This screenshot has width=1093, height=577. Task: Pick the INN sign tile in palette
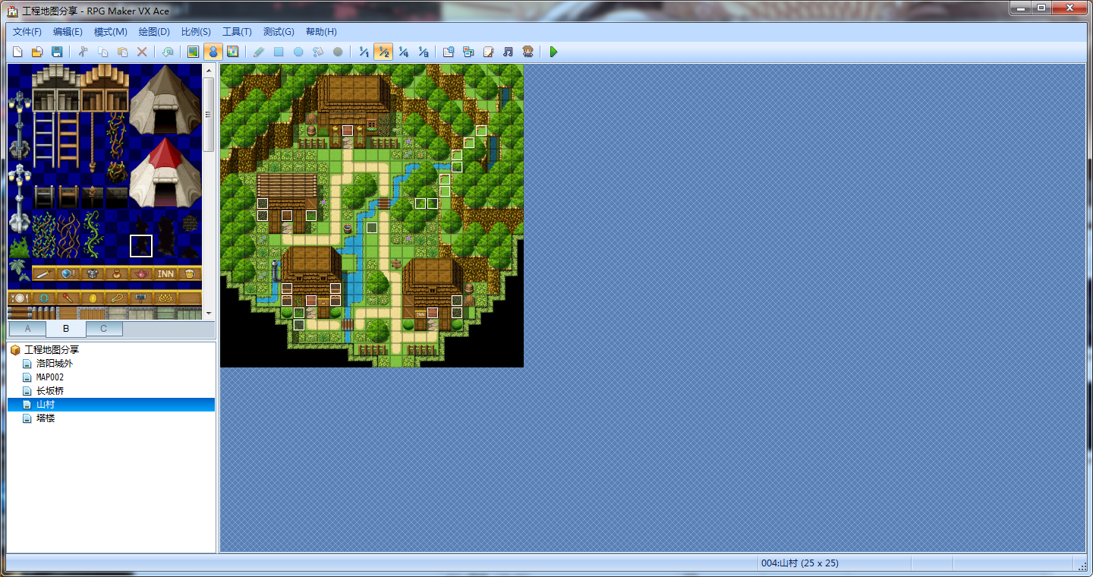tap(165, 273)
